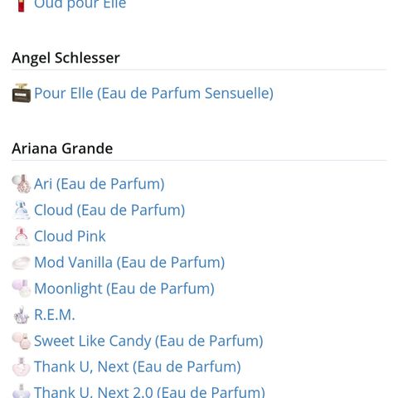Click the blue Cloud bottle icon
Viewport: 398px width, 398px height.
22,210
